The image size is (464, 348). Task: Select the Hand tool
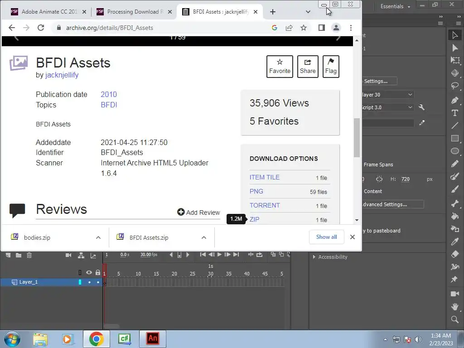coord(455,307)
